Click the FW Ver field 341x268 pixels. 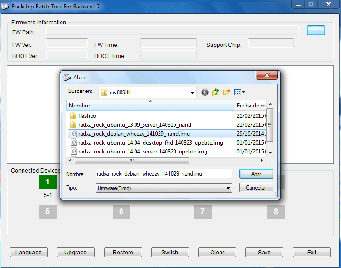click(x=67, y=43)
